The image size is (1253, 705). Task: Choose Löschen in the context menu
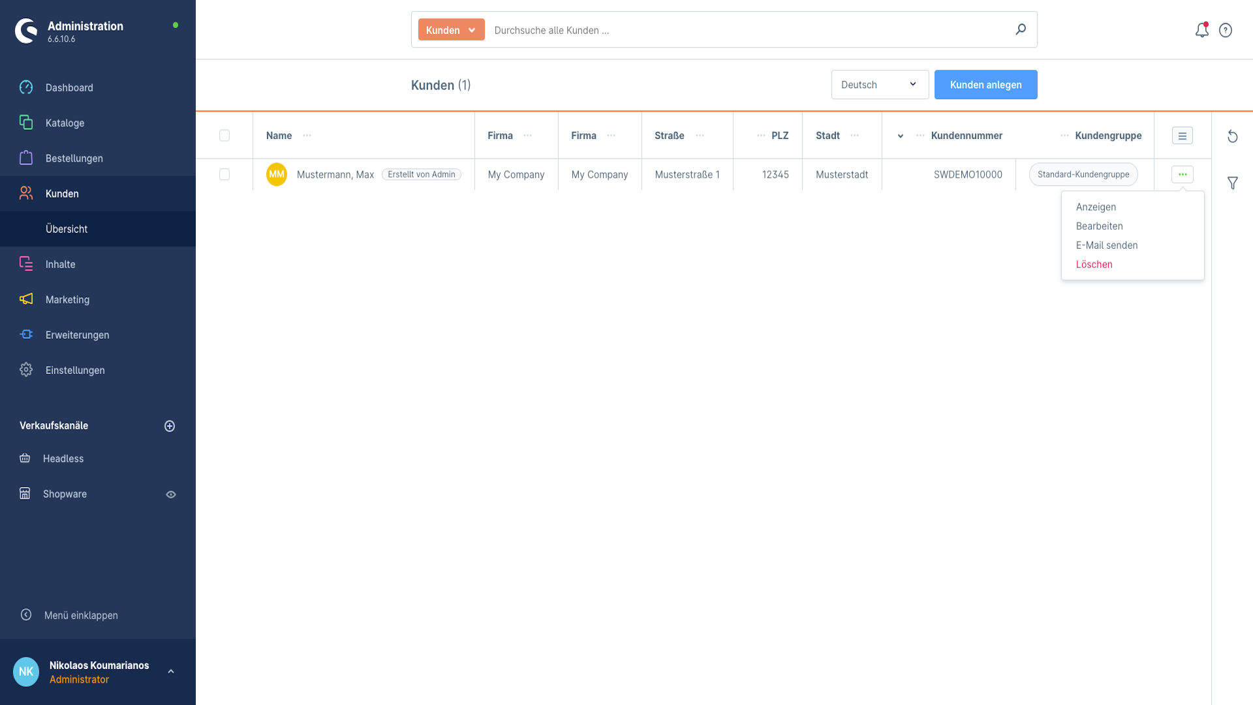click(x=1094, y=264)
